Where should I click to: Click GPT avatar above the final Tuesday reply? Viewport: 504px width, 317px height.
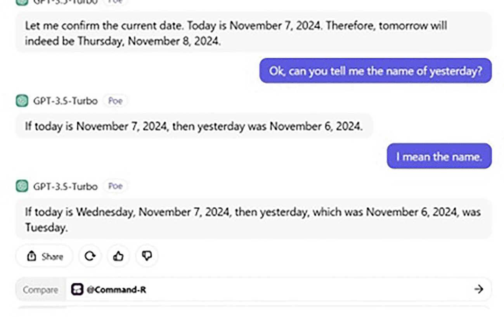click(x=22, y=186)
